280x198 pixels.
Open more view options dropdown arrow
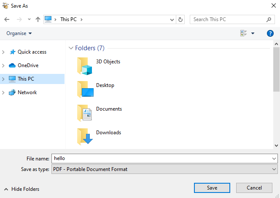(253, 33)
